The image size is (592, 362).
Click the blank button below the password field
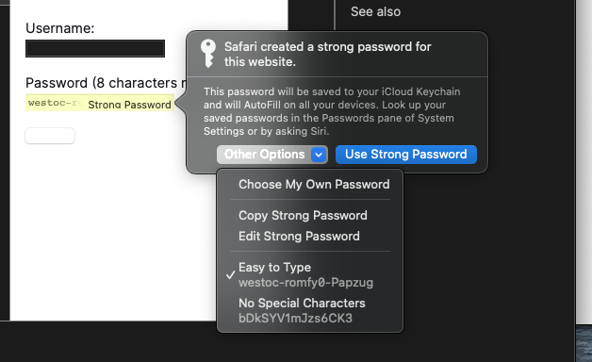point(50,136)
